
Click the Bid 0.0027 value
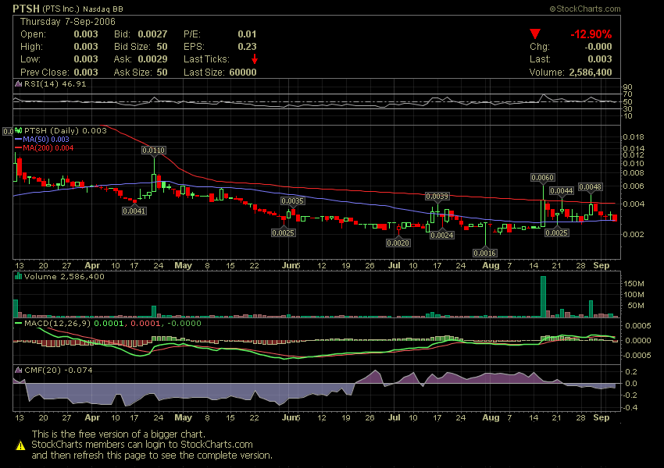coord(152,34)
